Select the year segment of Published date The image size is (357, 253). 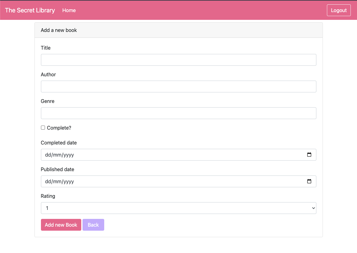[69, 181]
